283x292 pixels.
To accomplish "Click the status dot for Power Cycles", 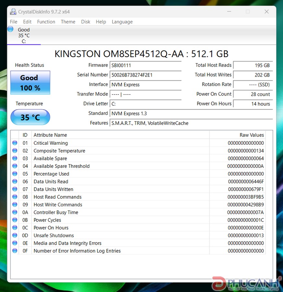I will pyautogui.click(x=14, y=220).
